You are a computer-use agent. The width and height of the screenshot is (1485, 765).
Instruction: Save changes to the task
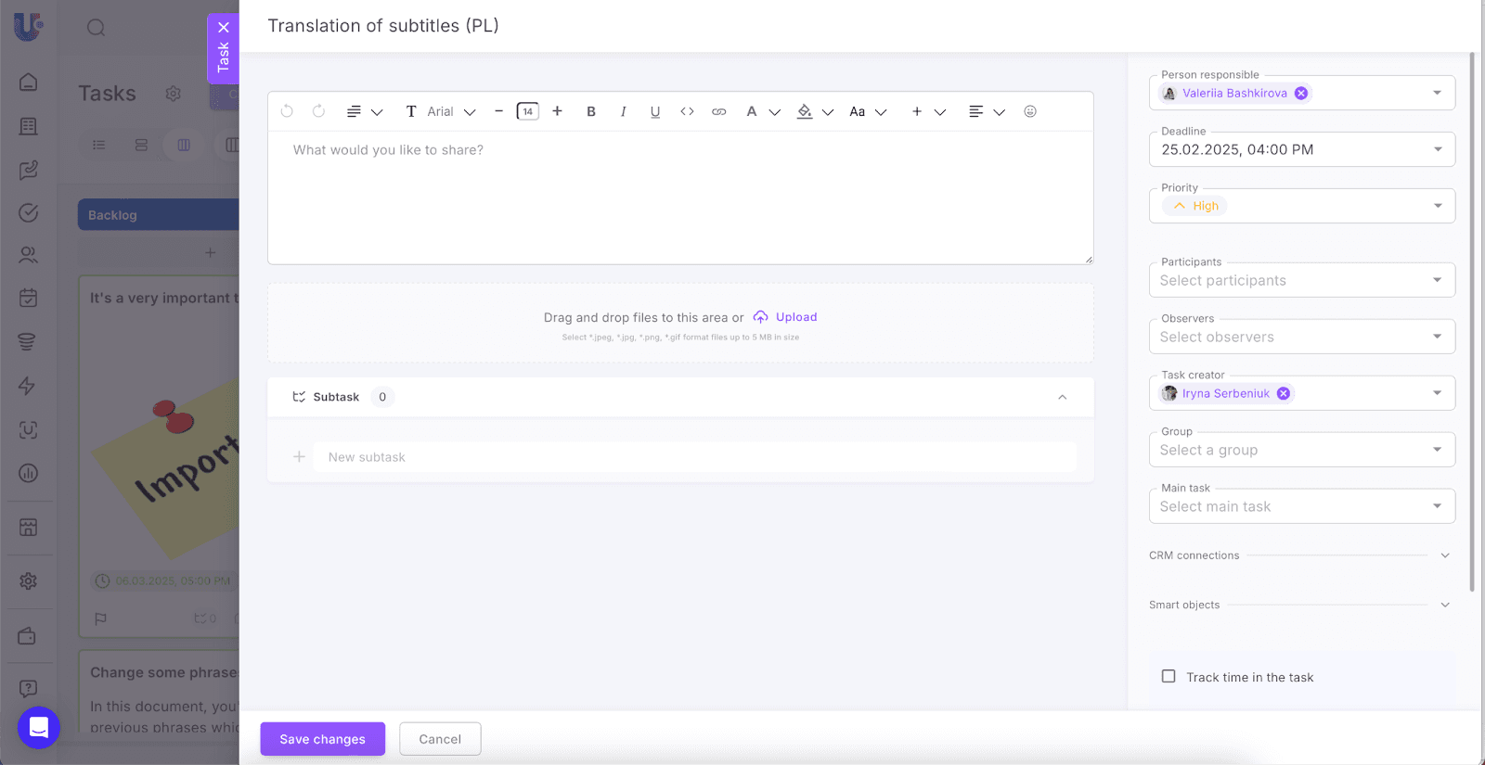tap(322, 739)
